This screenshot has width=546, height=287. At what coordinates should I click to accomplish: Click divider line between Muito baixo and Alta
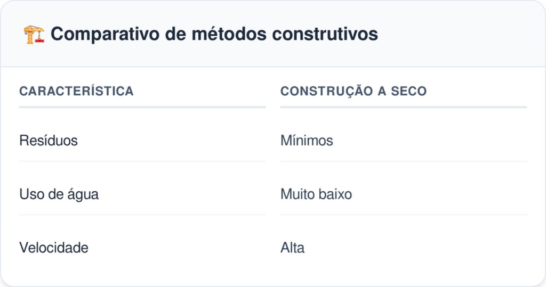[403, 215]
